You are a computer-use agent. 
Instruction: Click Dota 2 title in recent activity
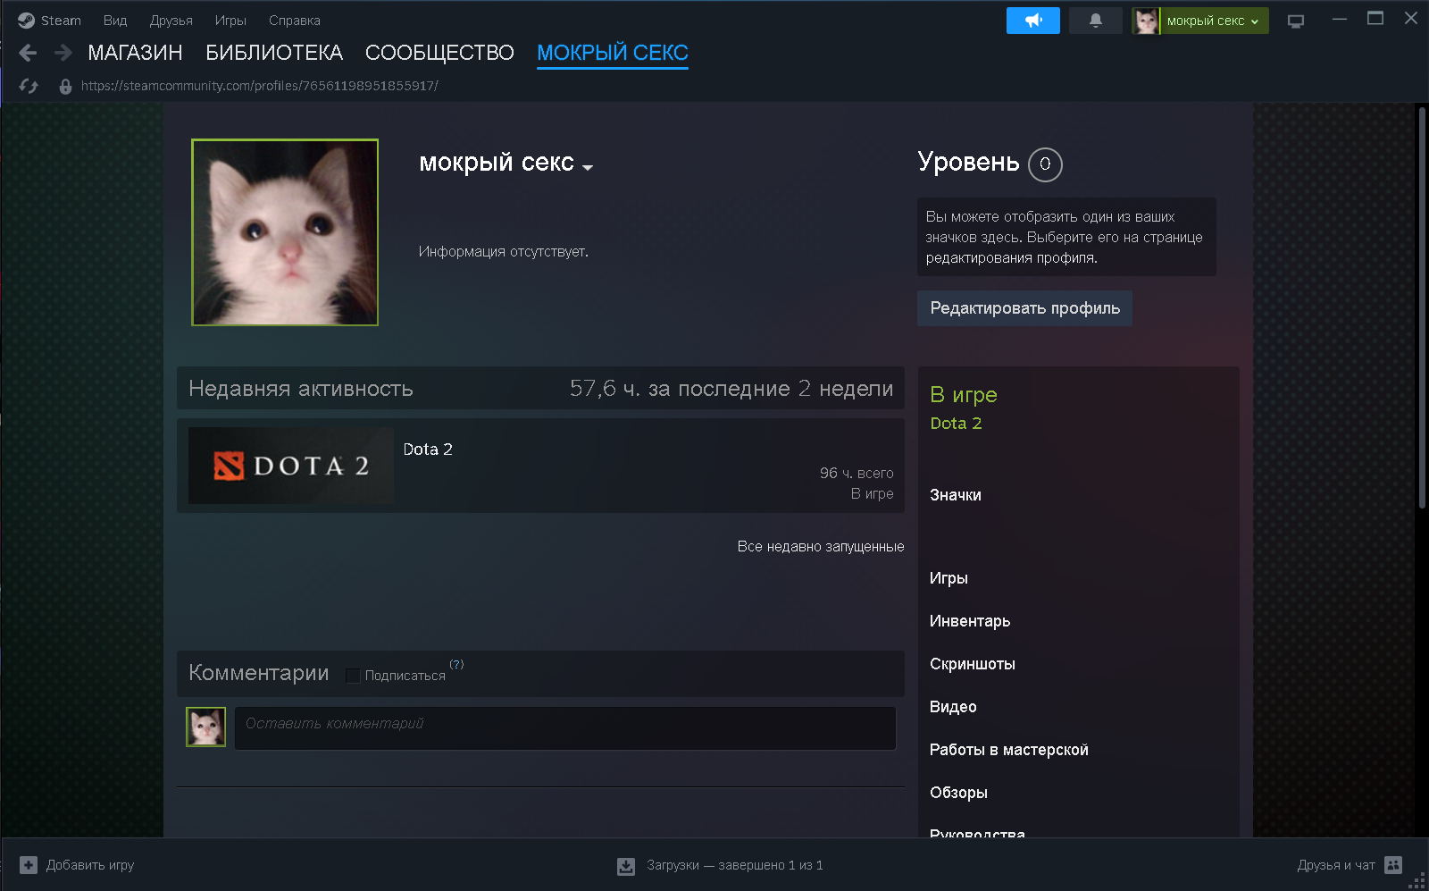(x=428, y=450)
